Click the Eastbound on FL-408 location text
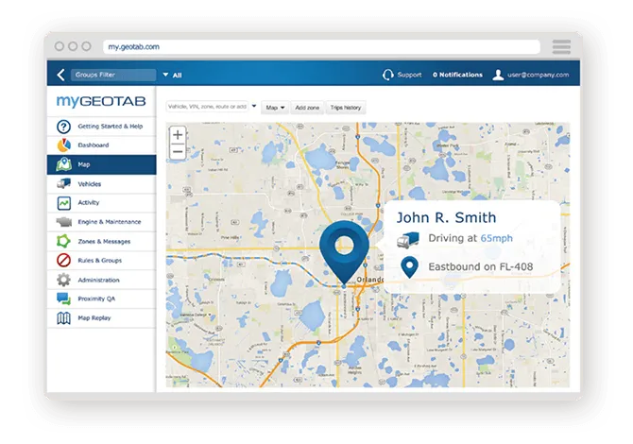Screen dimensions: 633x444 (480, 266)
